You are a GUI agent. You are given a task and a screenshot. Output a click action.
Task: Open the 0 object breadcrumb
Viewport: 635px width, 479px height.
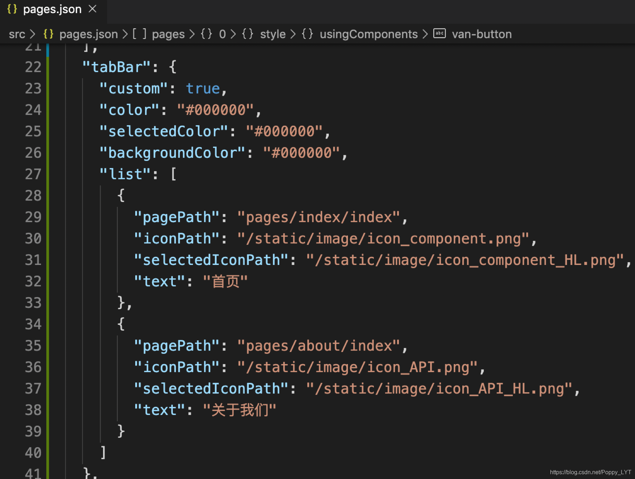pyautogui.click(x=222, y=34)
